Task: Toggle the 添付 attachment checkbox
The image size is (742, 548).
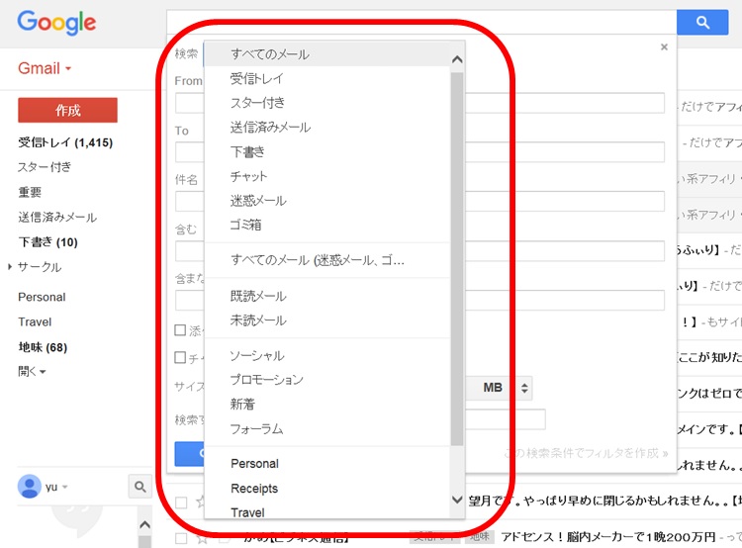Action: click(x=180, y=329)
